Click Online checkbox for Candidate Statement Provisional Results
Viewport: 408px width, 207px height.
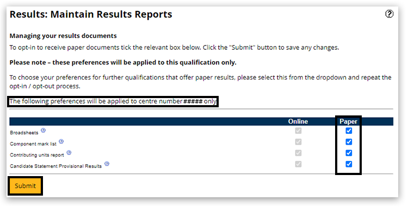point(298,164)
